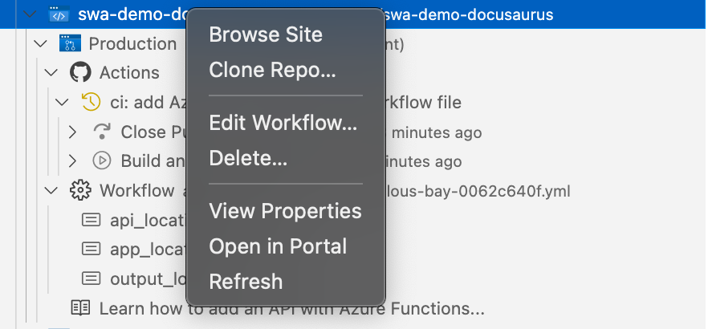Click the yellow pending clock icon on ci run

click(91, 102)
